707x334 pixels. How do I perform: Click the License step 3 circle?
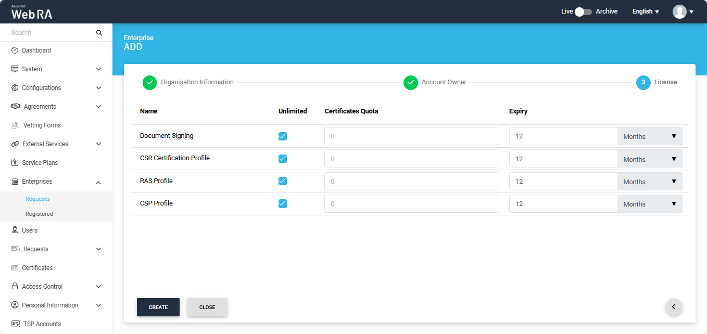[x=643, y=82]
